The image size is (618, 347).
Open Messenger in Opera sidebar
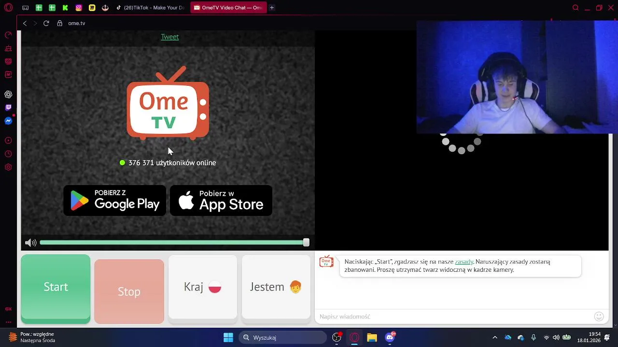(x=8, y=121)
